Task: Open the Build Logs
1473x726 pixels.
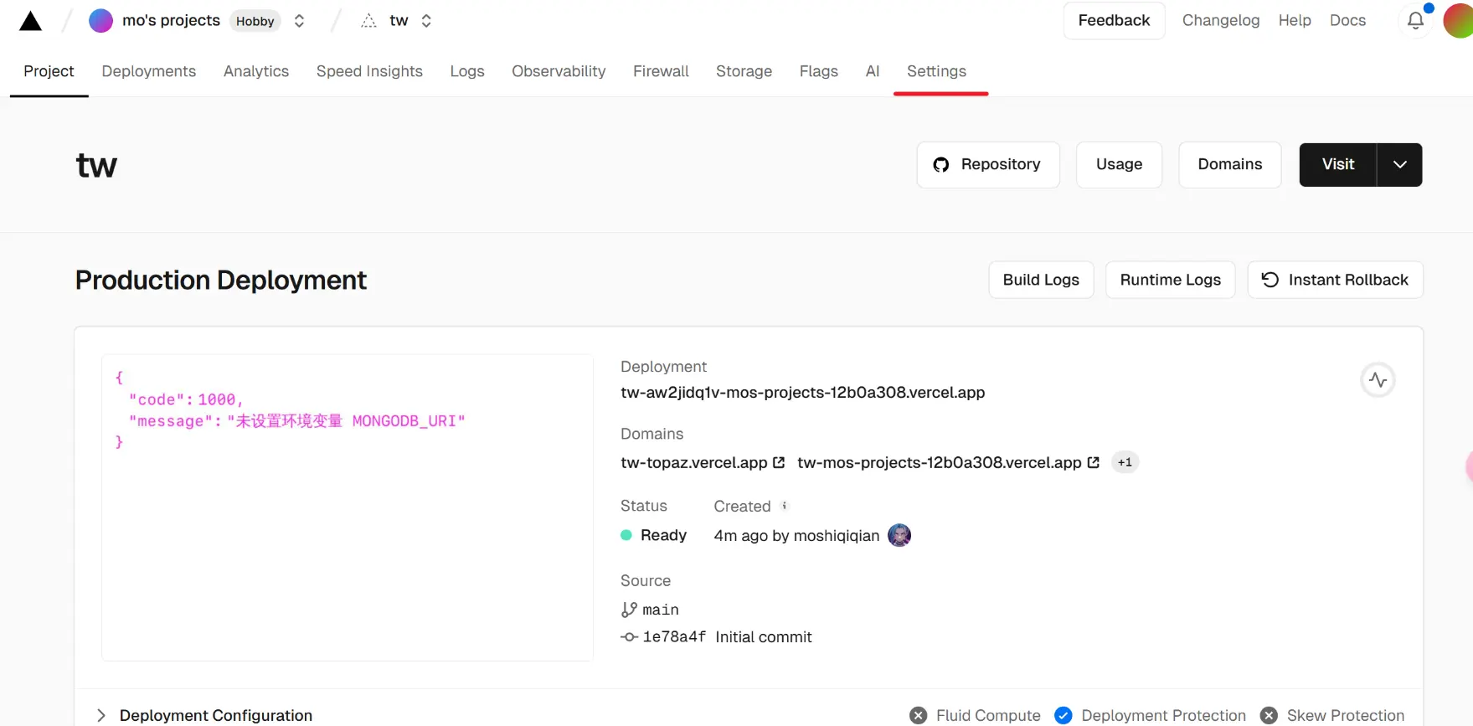Action: [x=1041, y=280]
